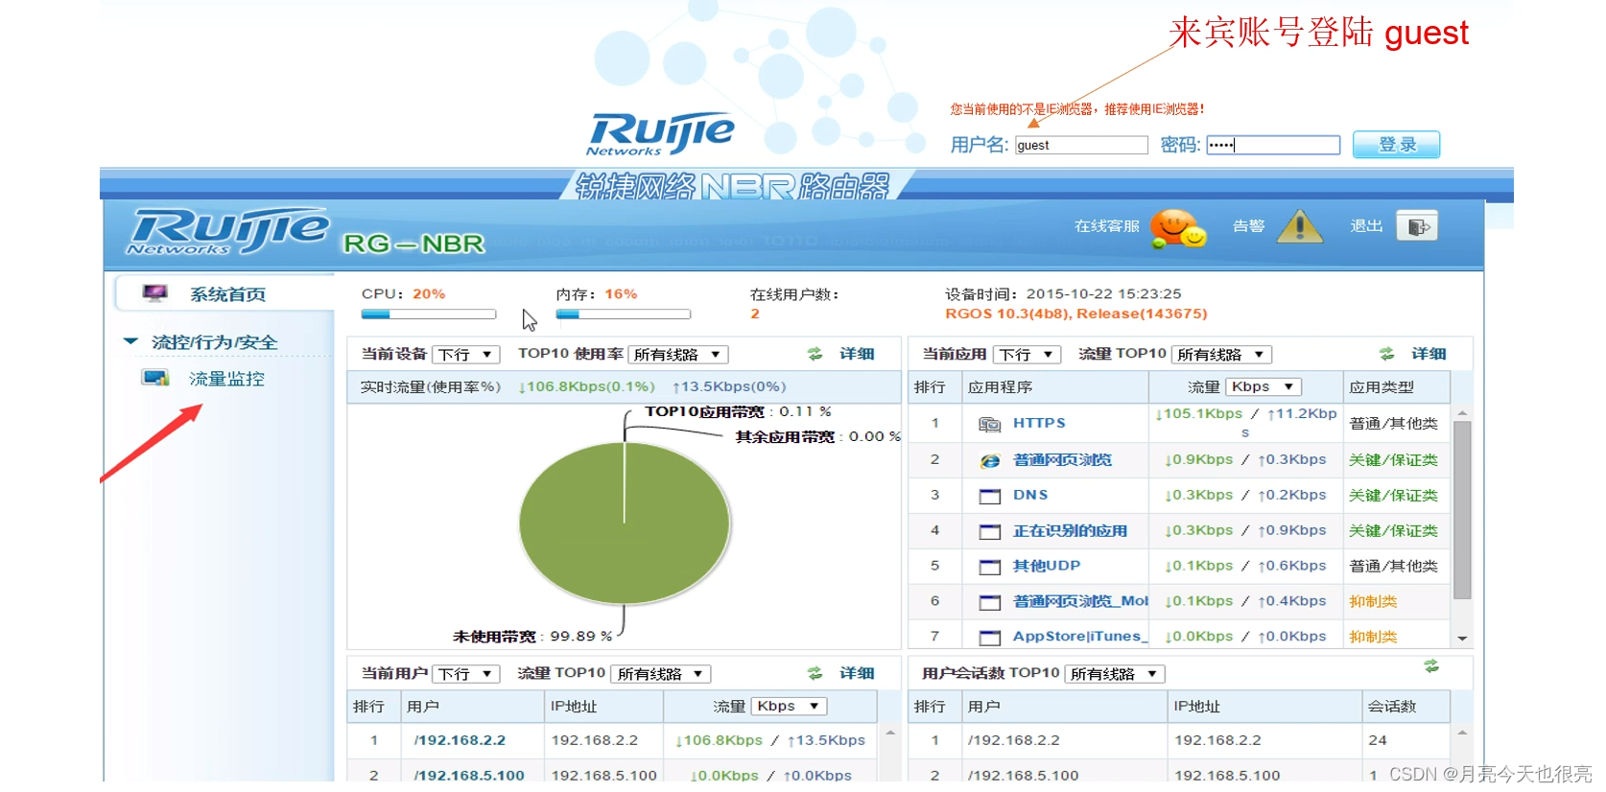The width and height of the screenshot is (1606, 792).
Task: Click the system homepage monitor icon
Action: click(154, 293)
